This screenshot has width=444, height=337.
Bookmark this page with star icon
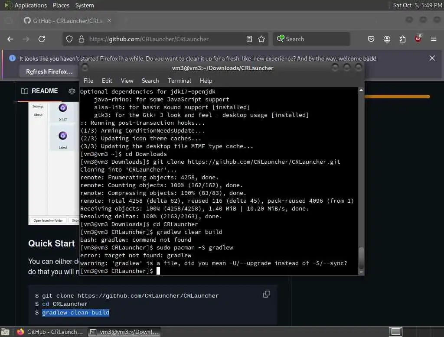261,39
